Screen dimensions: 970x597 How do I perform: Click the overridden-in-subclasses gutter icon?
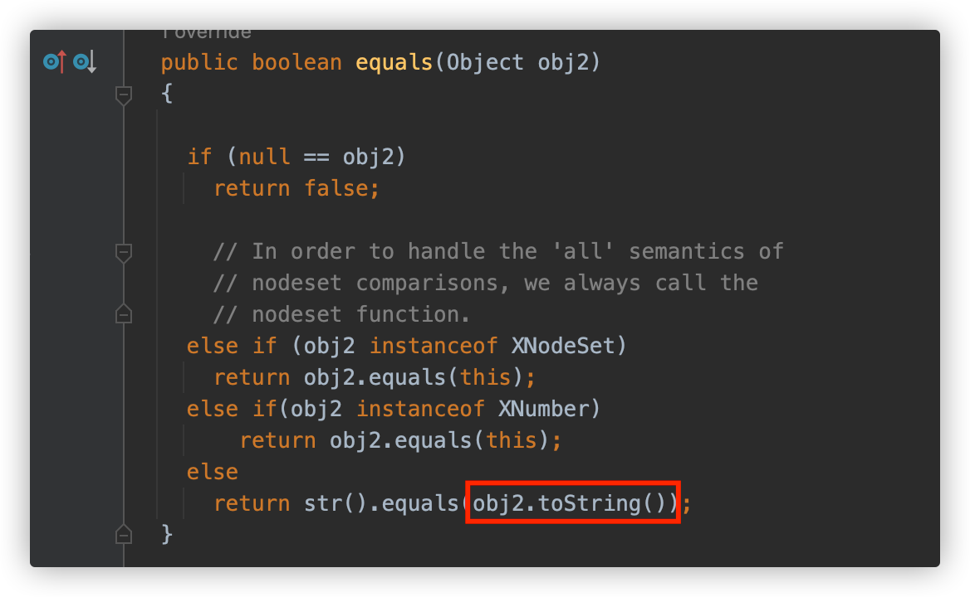click(x=85, y=61)
